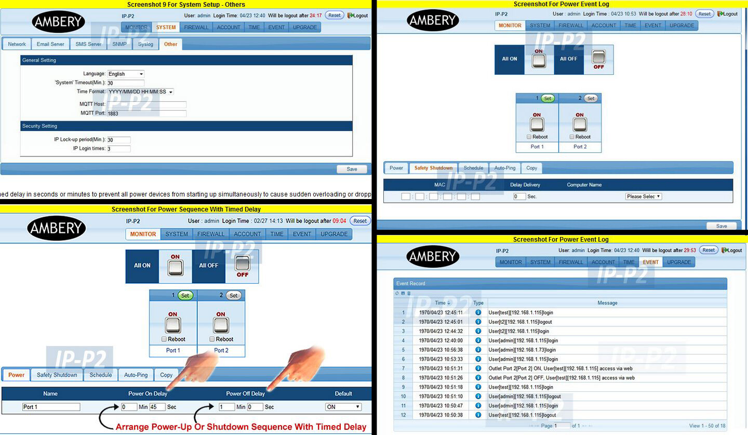The image size is (748, 435).
Task: Click the AMBERY logo in the Event Record panel
Action: pos(432,256)
